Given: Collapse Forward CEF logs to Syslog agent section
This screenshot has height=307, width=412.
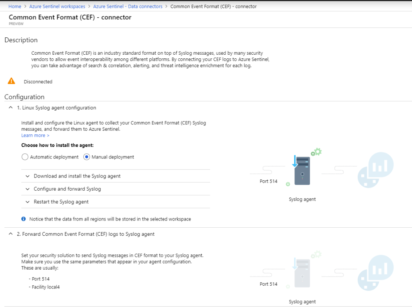Looking at the screenshot, I should [10, 234].
